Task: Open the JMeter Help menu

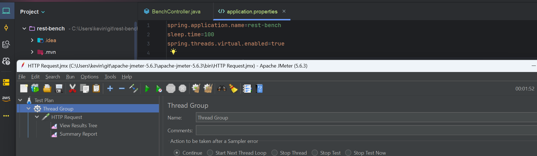Action: 127,77
